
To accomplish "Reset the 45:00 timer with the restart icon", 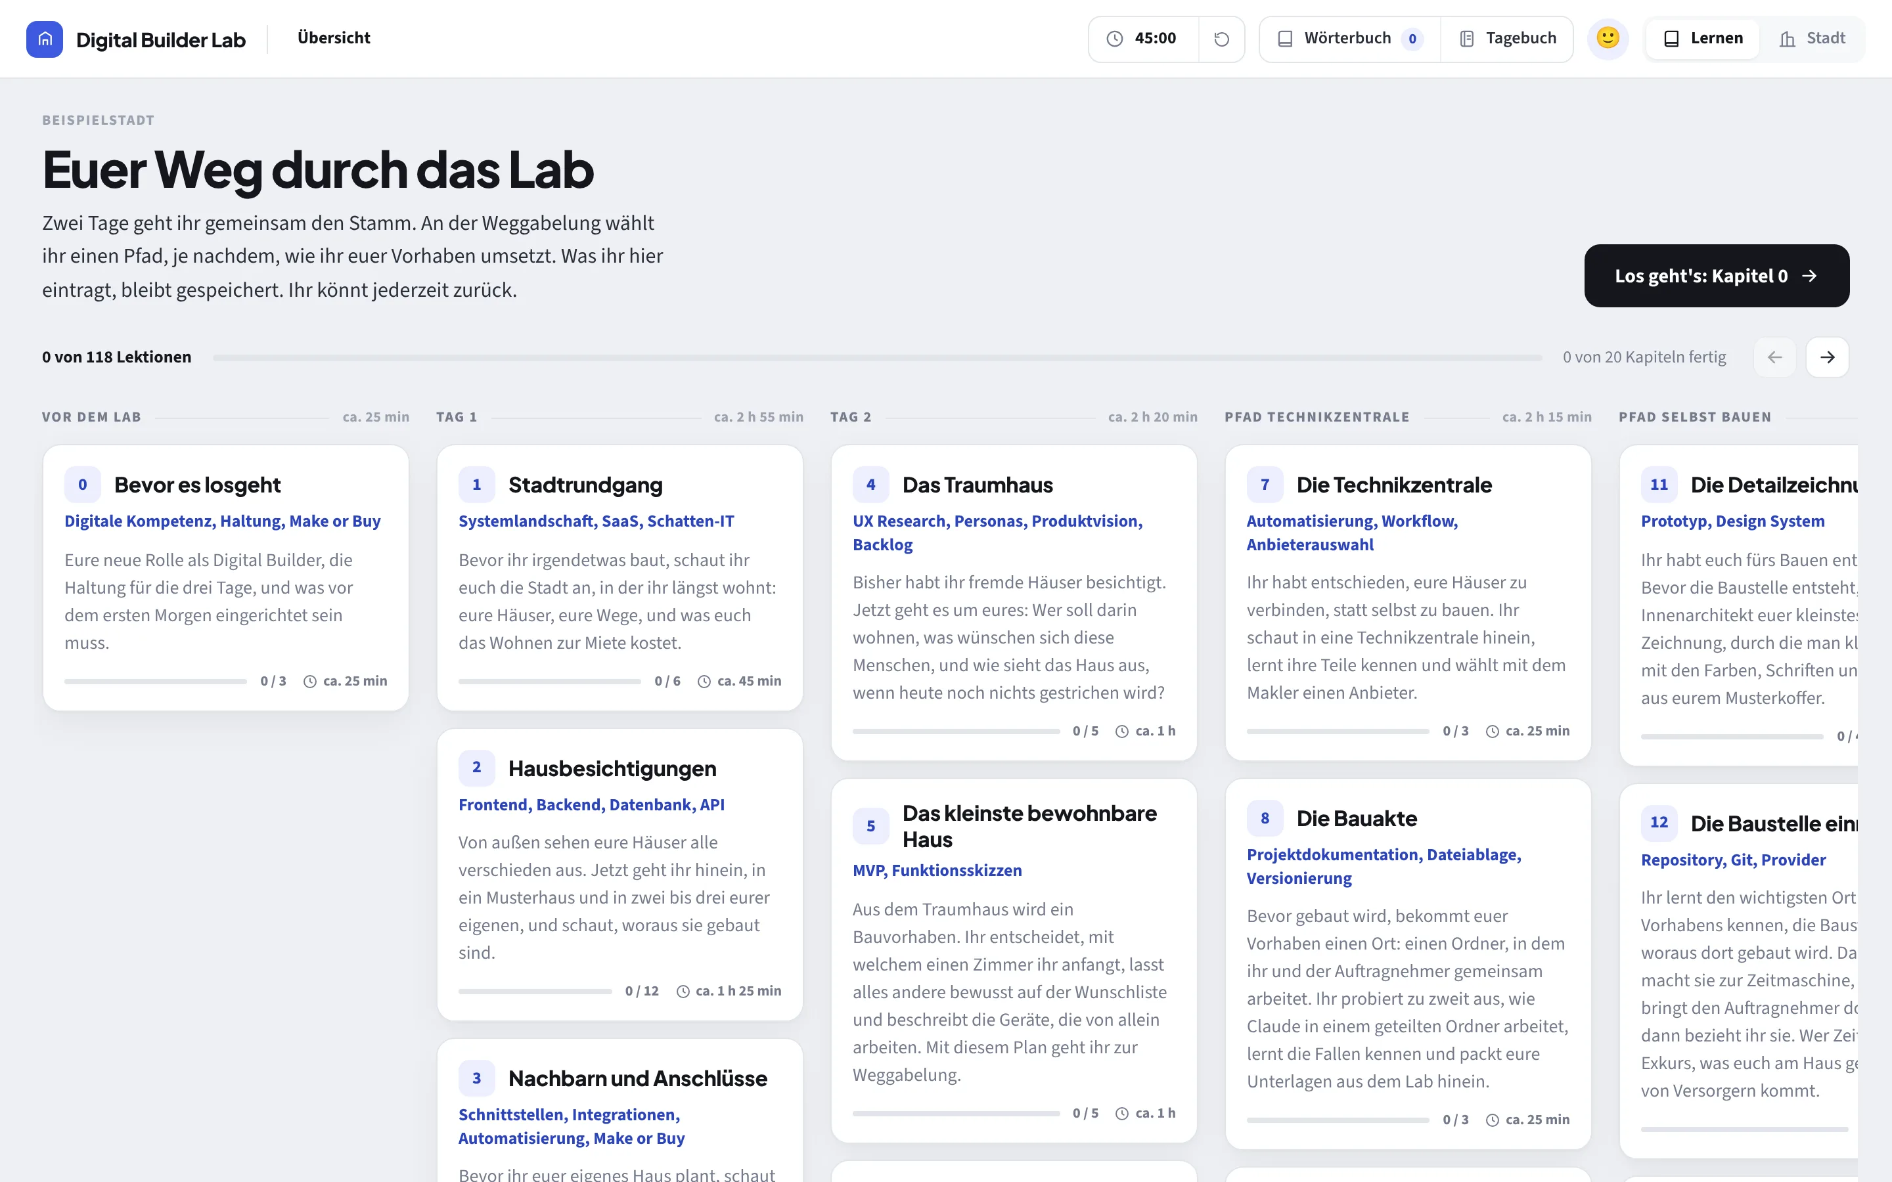I will [1221, 39].
